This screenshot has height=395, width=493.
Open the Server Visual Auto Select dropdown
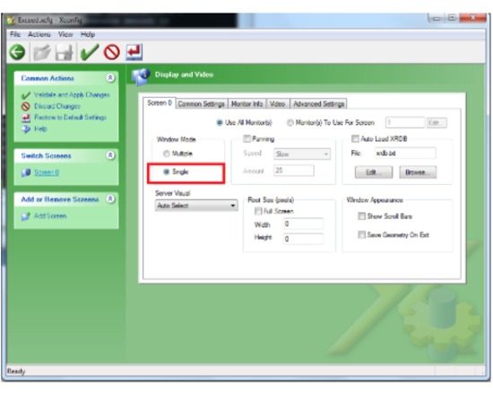pos(196,206)
